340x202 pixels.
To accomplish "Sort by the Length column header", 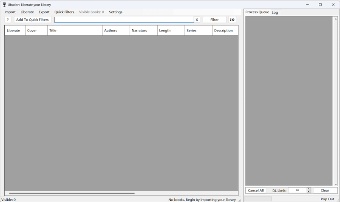I will [x=171, y=30].
